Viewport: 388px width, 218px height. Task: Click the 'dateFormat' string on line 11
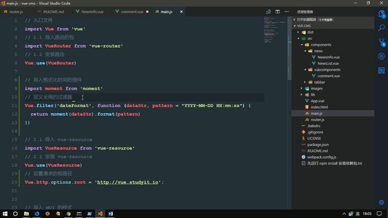click(74, 105)
